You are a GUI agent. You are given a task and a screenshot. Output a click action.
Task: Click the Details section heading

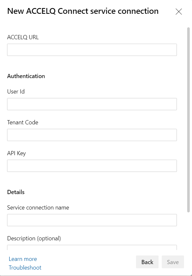pos(16,192)
